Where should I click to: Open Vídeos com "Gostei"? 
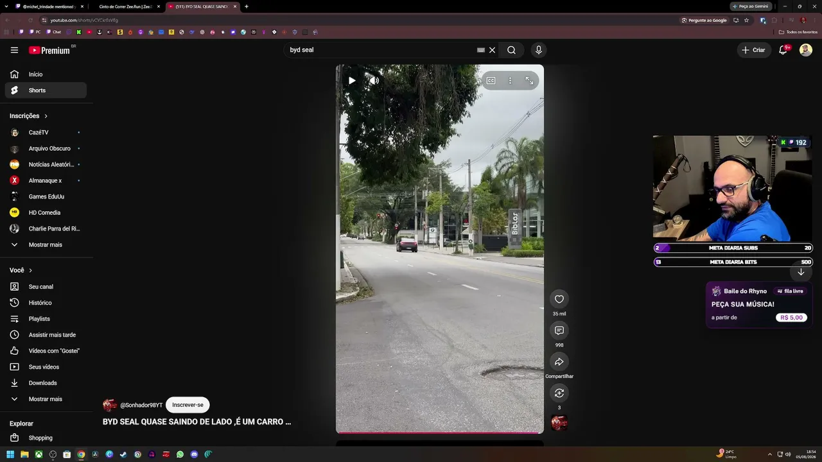[46, 351]
